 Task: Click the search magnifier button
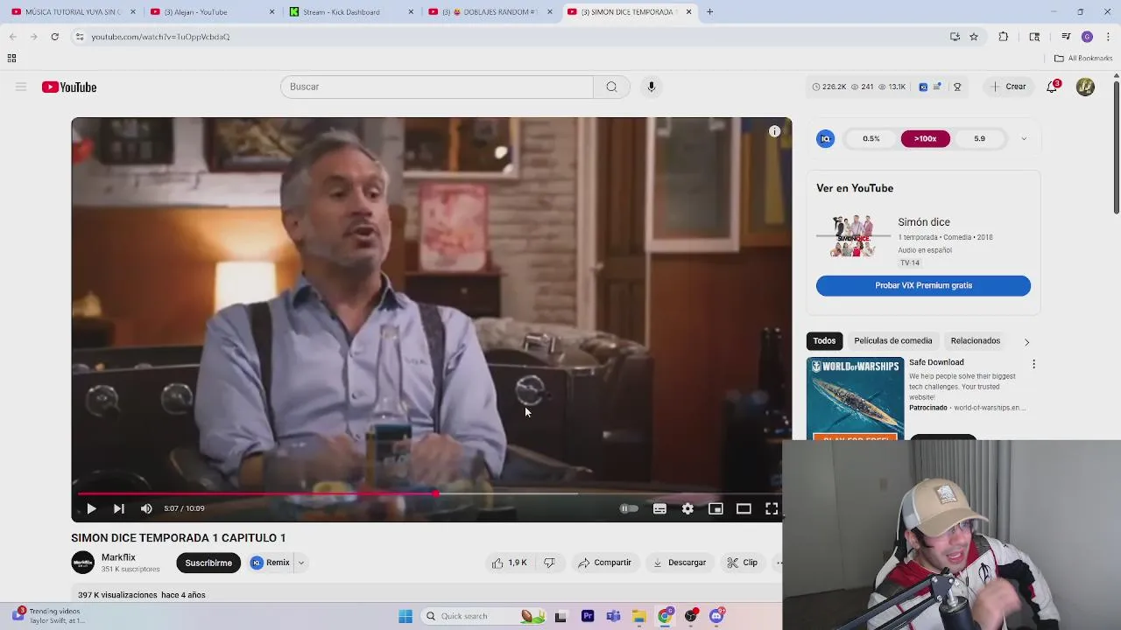click(611, 87)
